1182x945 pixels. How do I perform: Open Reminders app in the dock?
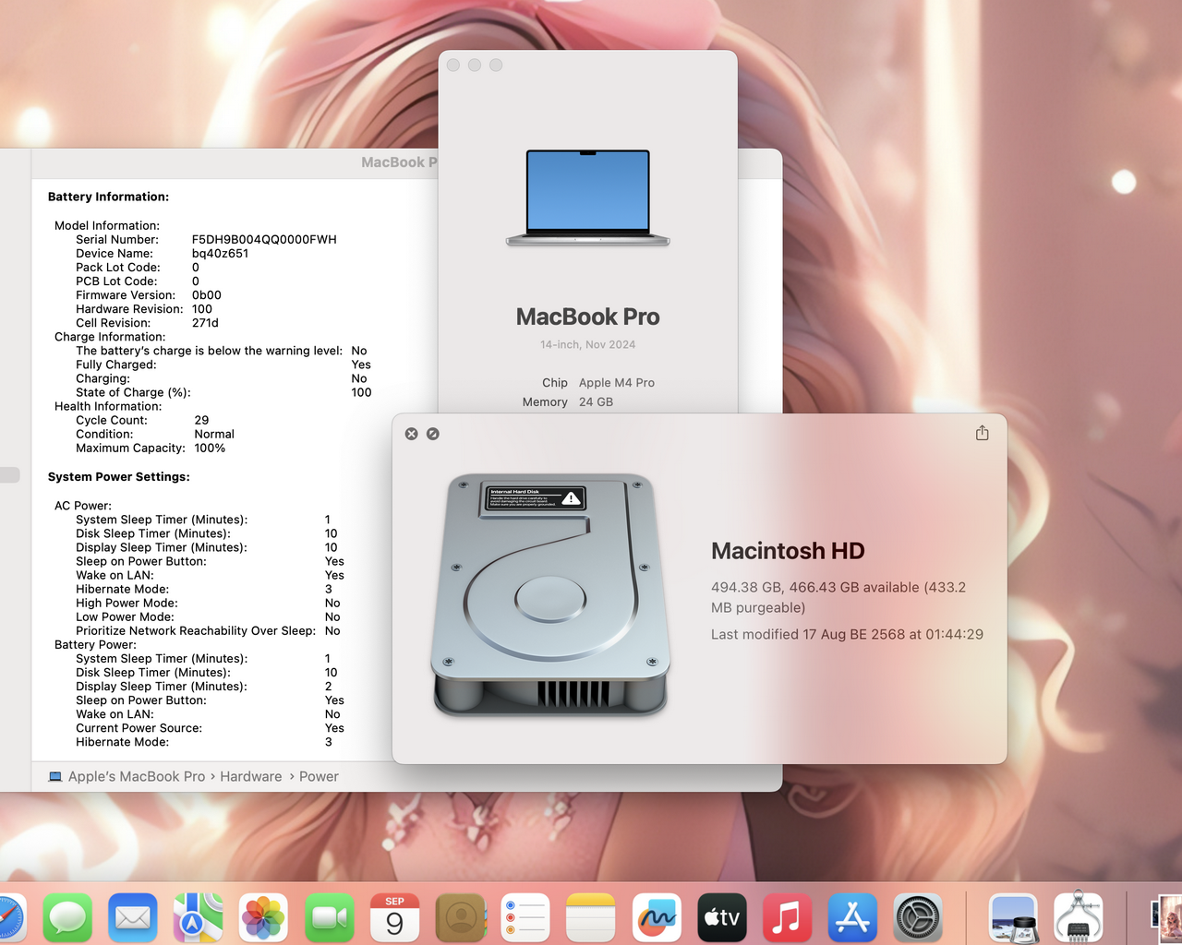tap(525, 918)
